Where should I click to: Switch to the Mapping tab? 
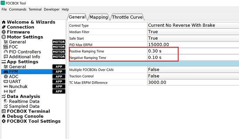(x=99, y=17)
